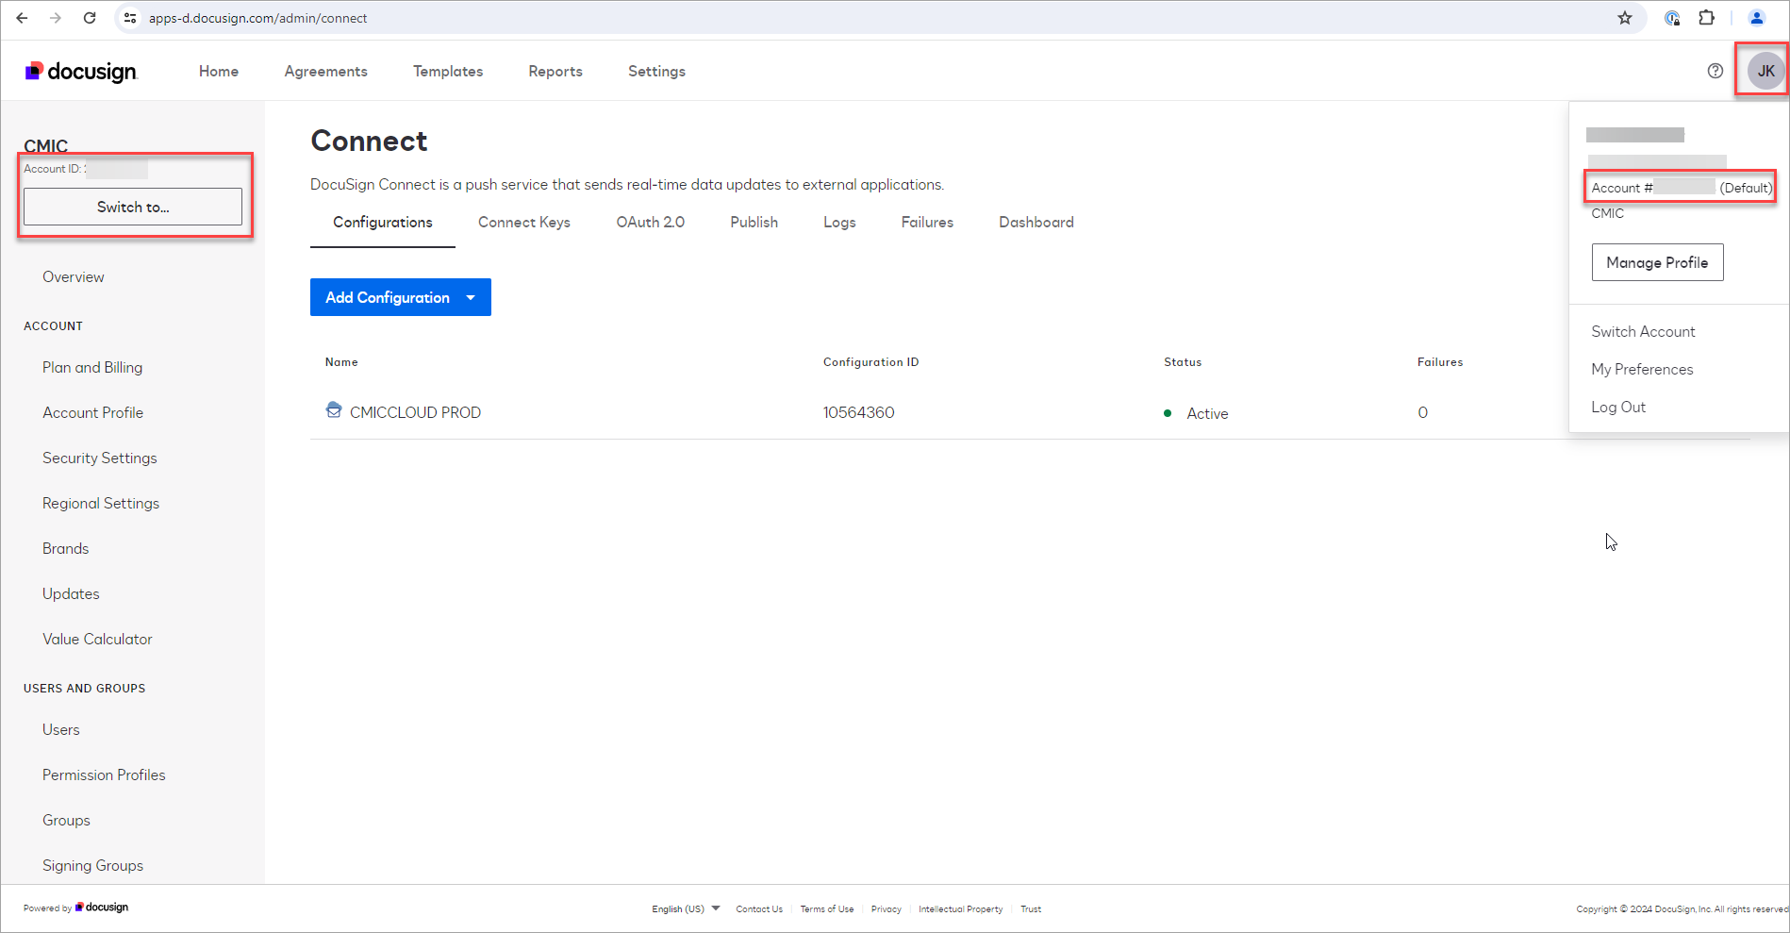Switch to the Connect Keys tab

(524, 223)
